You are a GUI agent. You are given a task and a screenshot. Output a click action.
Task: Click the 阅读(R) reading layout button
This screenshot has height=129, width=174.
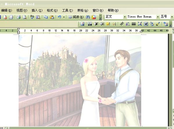coord(76,17)
